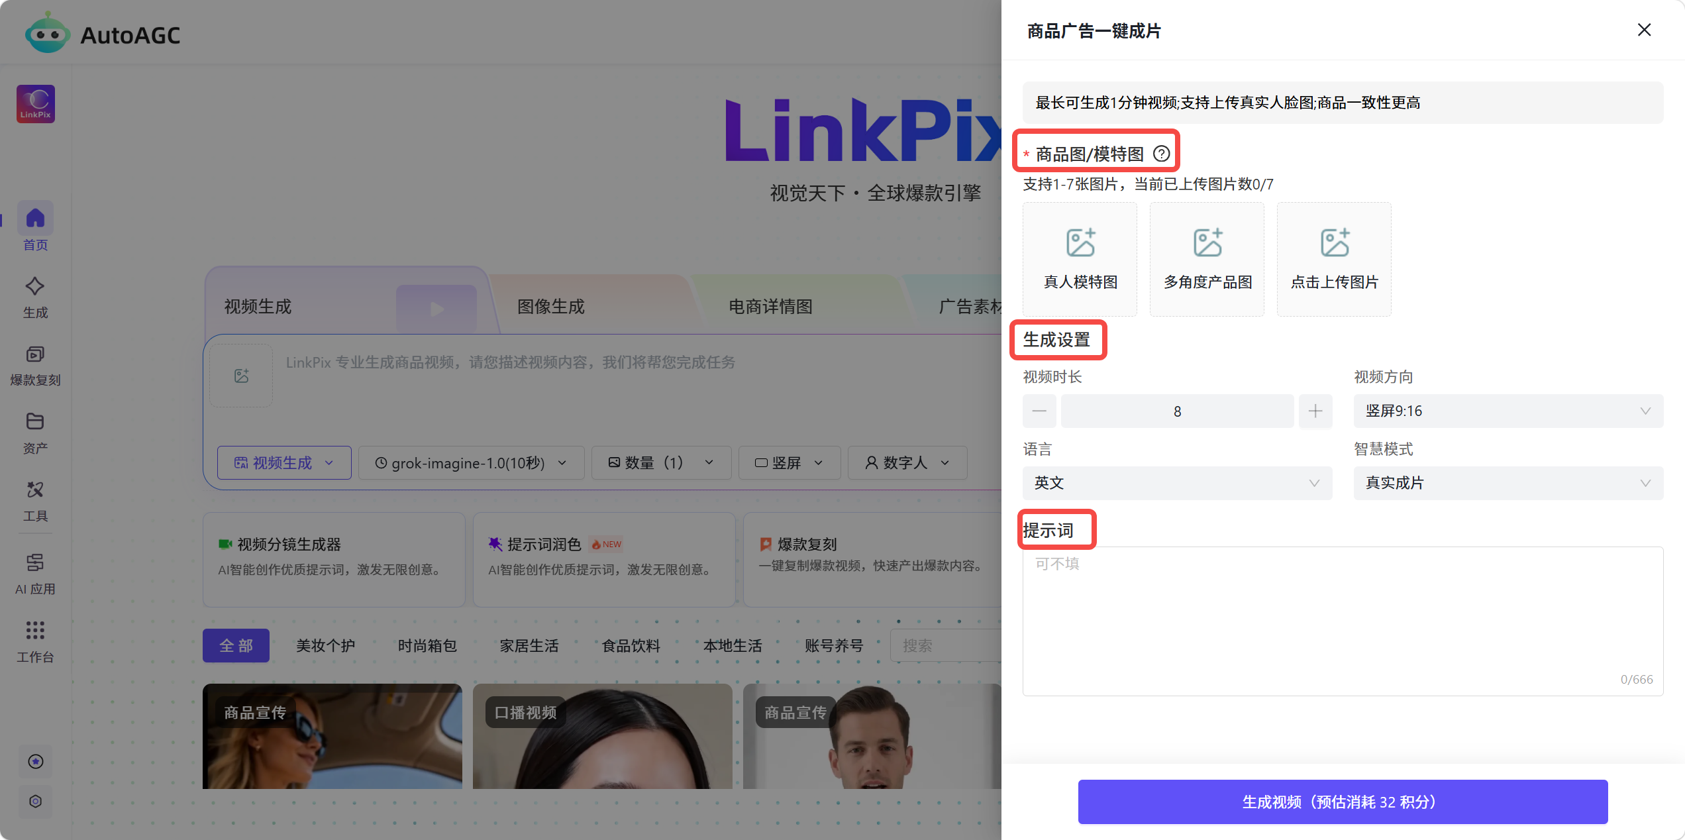Switch to 广告素材 tab
The width and height of the screenshot is (1685, 840).
[x=970, y=306]
